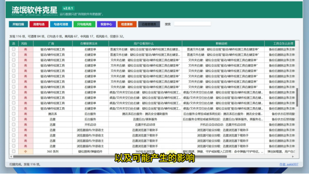Click the red 清理勾选 button
This screenshot has height=174, width=309.
39,24
